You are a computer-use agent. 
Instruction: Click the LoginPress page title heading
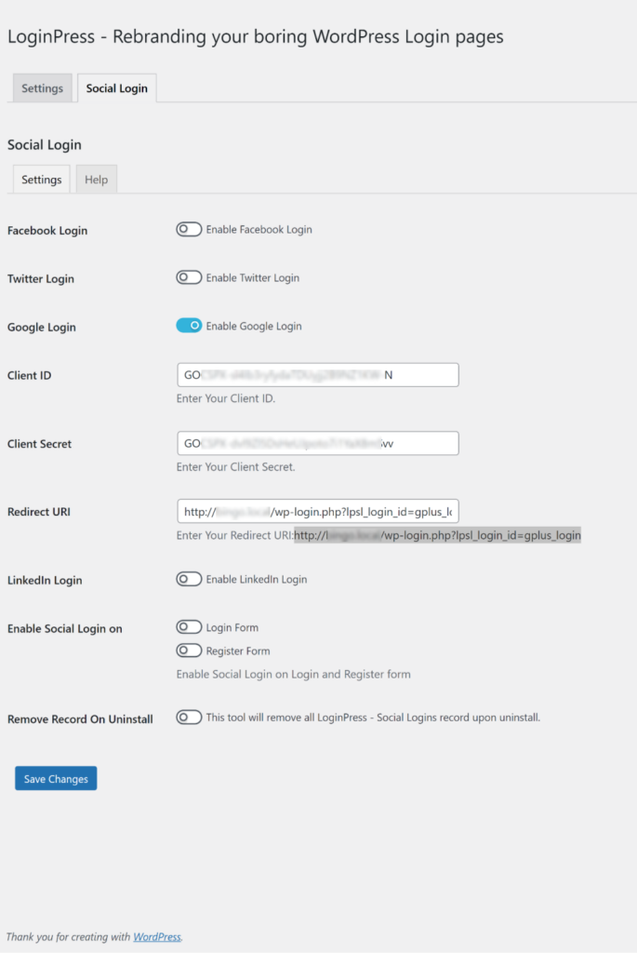click(x=256, y=36)
